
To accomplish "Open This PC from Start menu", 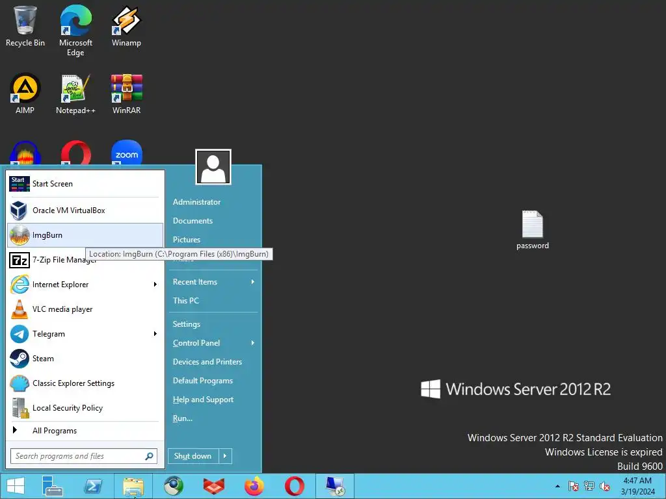I will click(185, 300).
